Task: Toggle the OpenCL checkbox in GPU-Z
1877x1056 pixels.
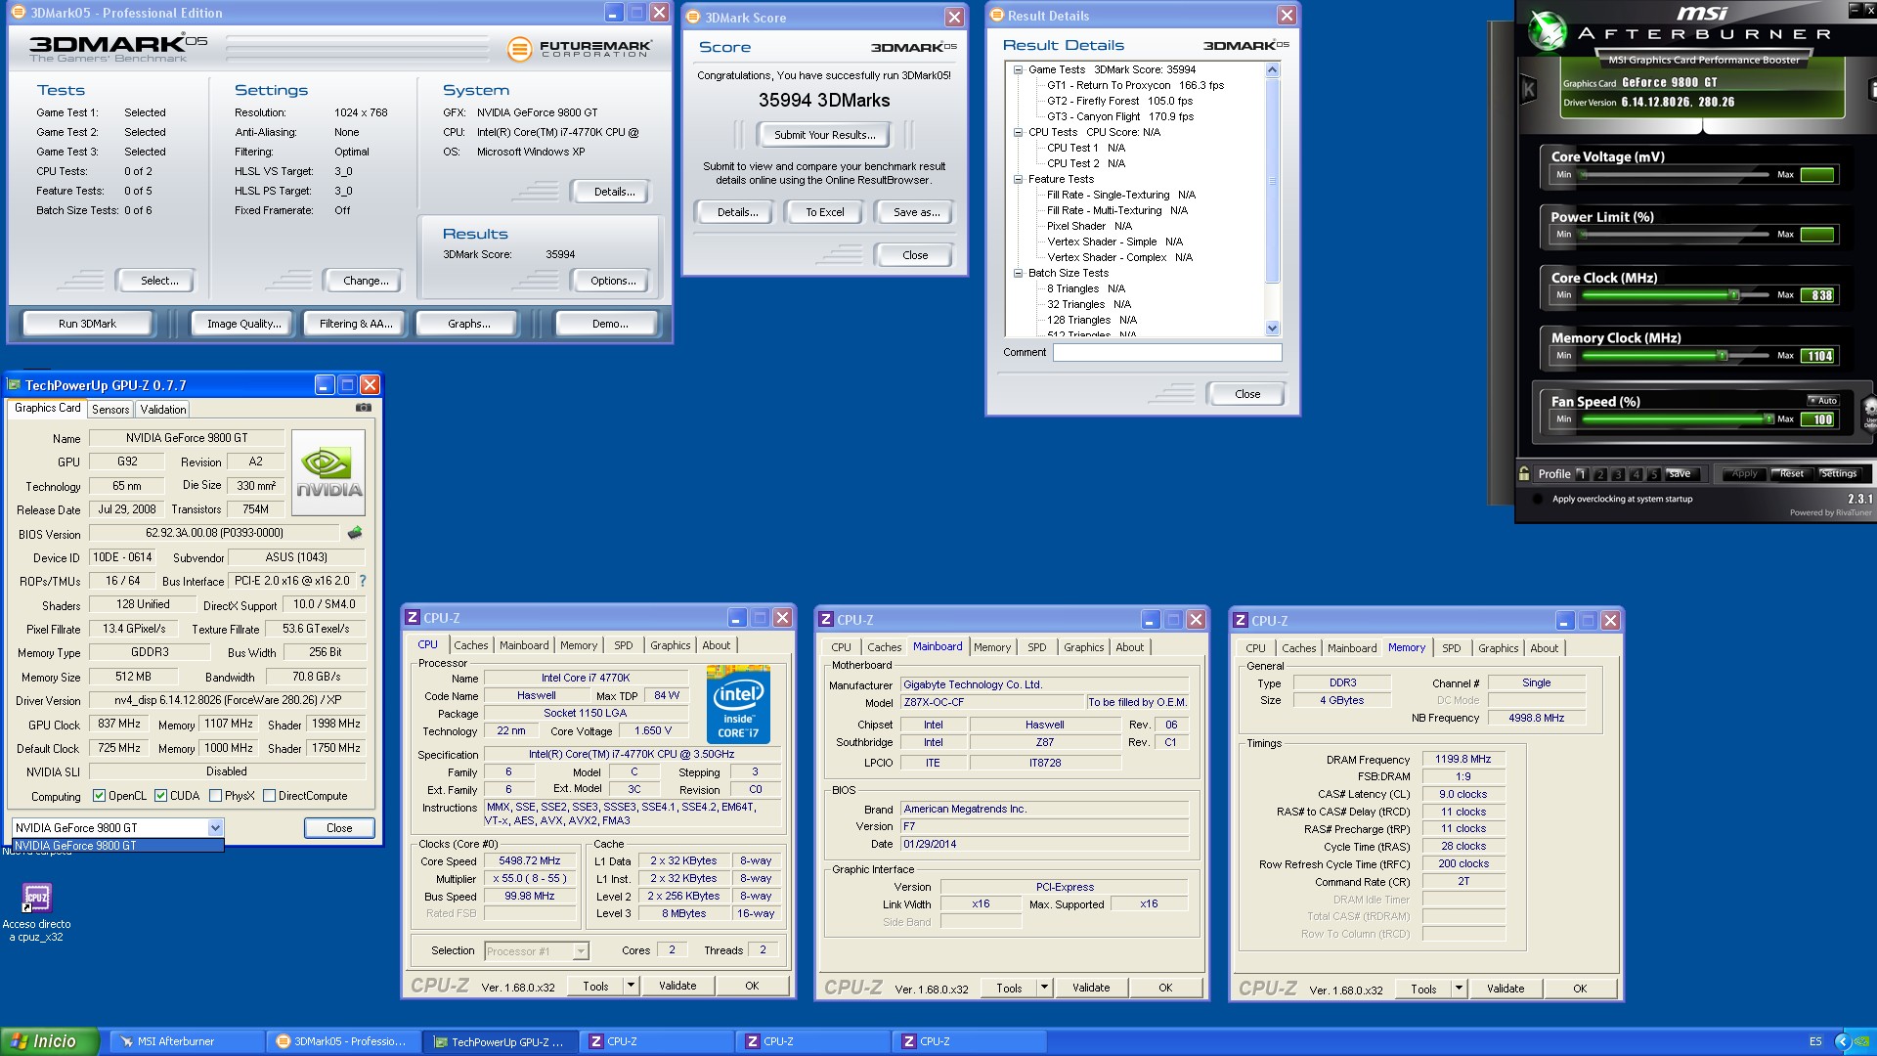Action: pyautogui.click(x=99, y=796)
